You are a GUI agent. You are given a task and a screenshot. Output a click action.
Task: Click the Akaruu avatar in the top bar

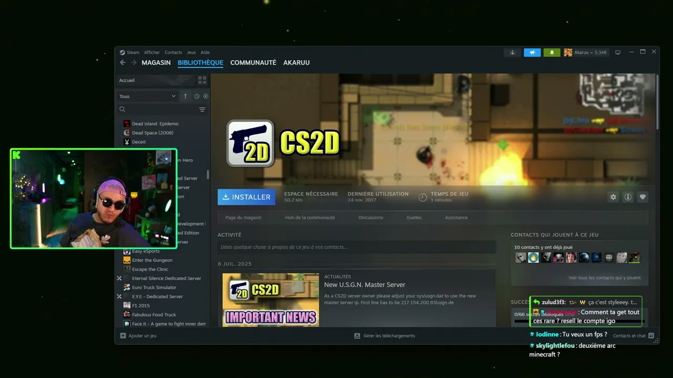point(568,52)
